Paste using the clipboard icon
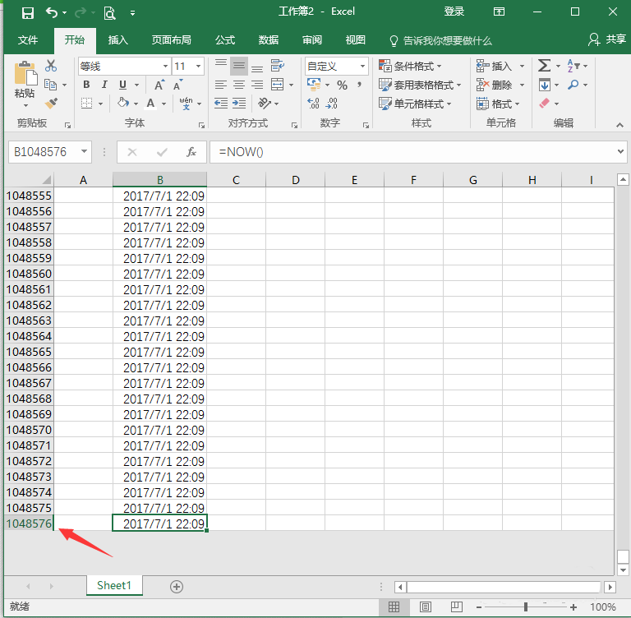631x618 pixels. [x=25, y=75]
